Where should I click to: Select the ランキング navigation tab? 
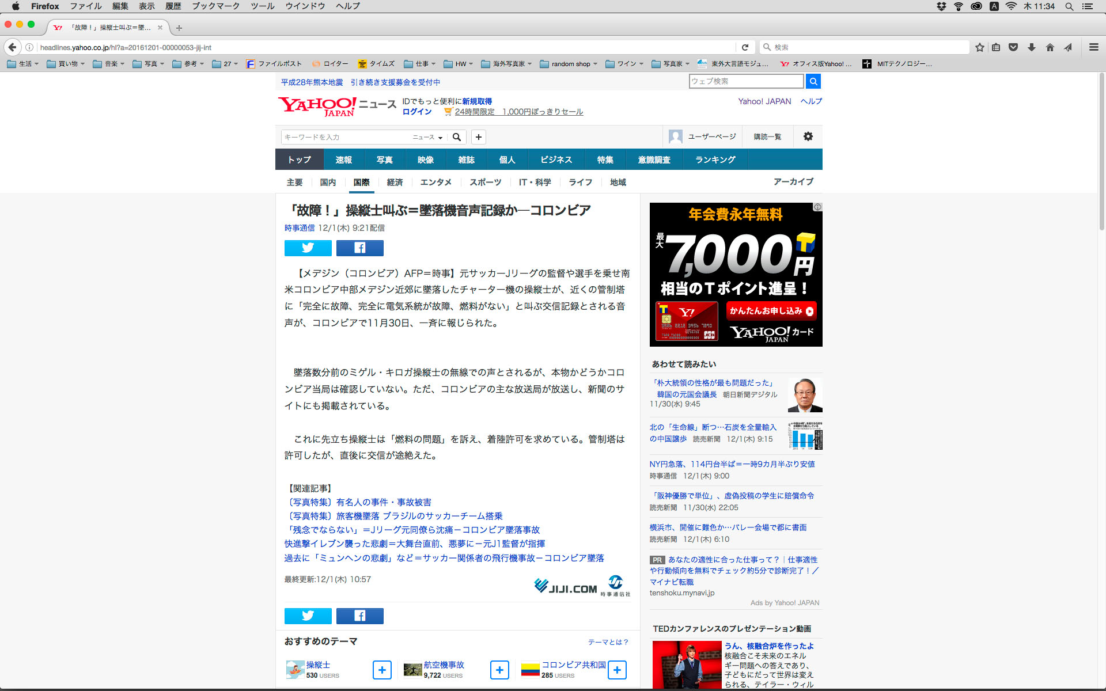pyautogui.click(x=715, y=160)
